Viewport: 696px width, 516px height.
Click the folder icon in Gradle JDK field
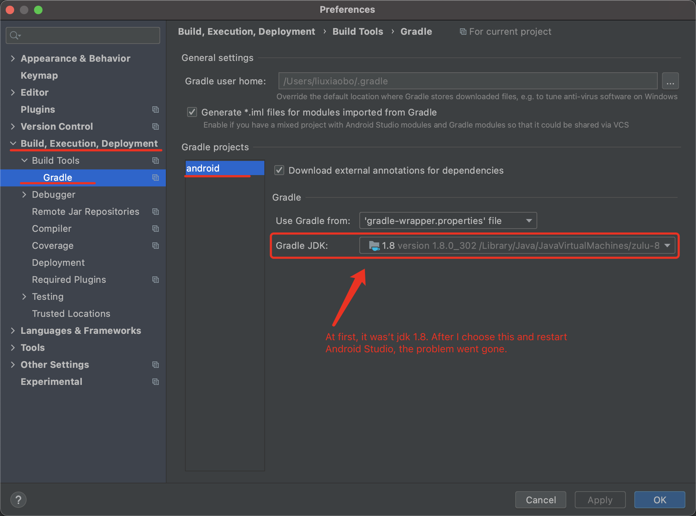pyautogui.click(x=374, y=245)
